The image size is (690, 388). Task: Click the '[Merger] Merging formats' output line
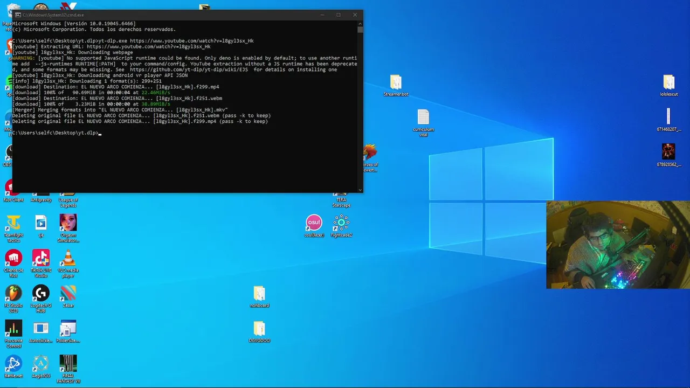tap(120, 110)
